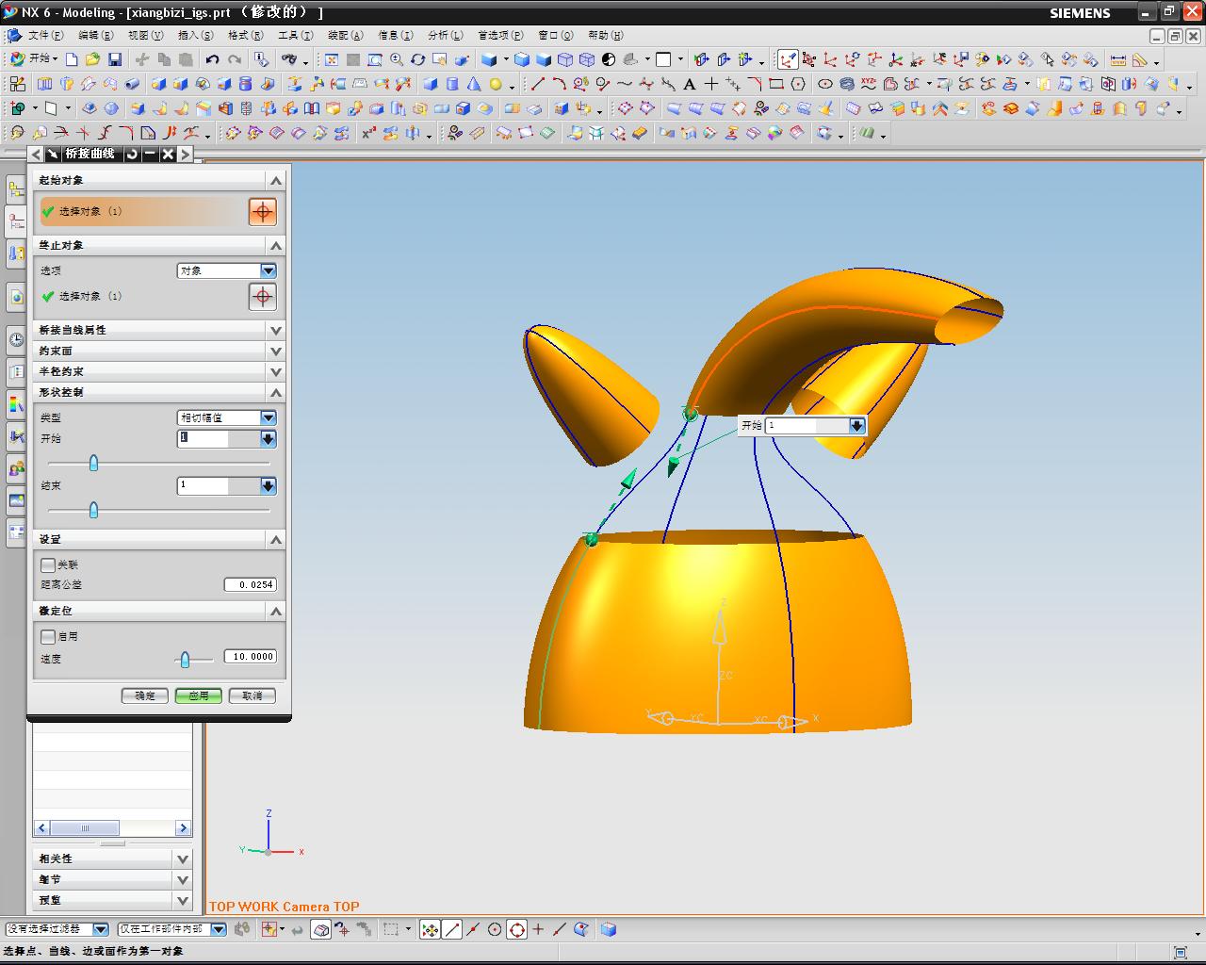The height and width of the screenshot is (965, 1206).
Task: Open the 分析(L) menu
Action: point(445,35)
